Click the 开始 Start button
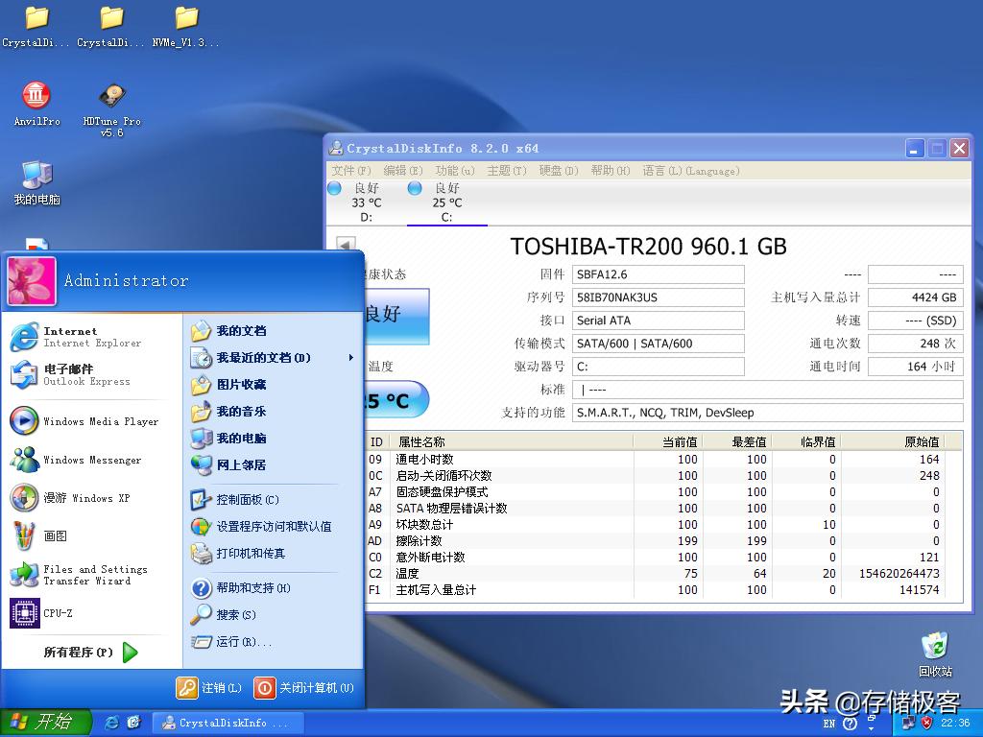The height and width of the screenshot is (737, 983). (45, 723)
